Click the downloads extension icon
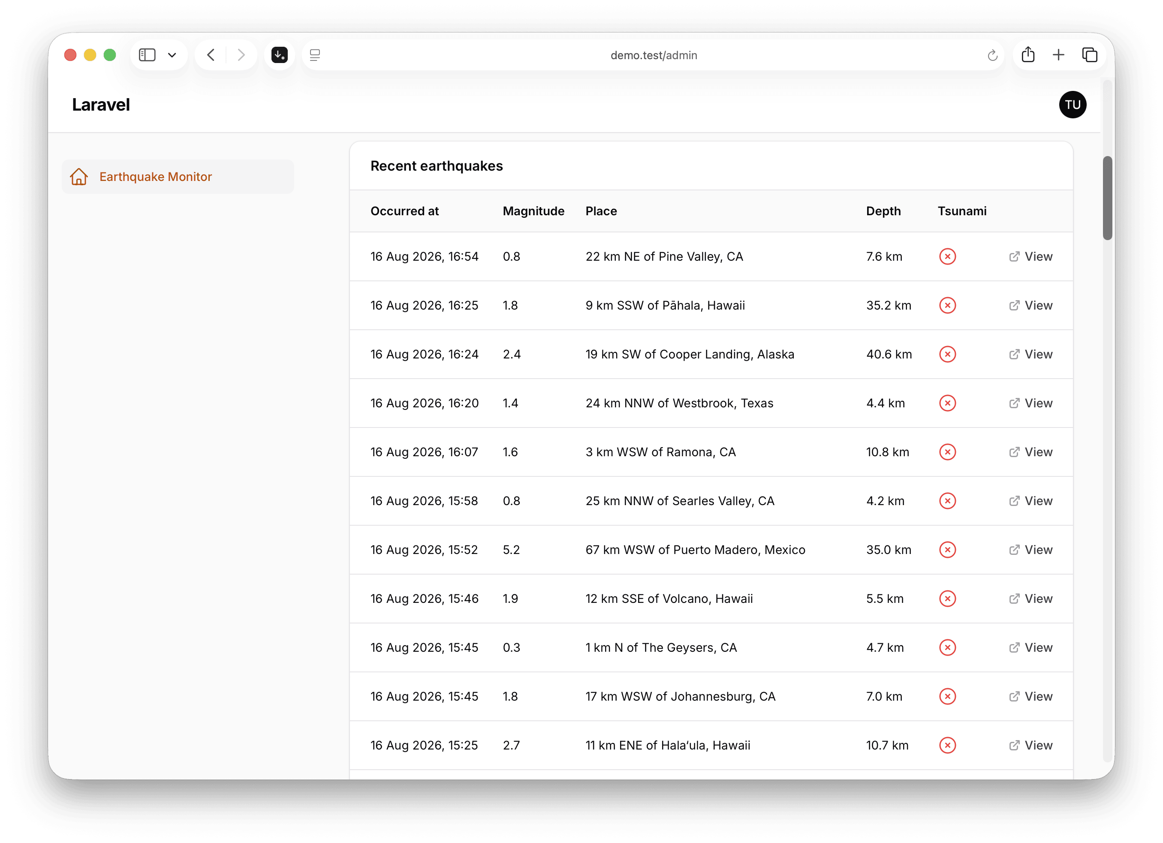Screen dimensions: 1163x843 tap(280, 55)
